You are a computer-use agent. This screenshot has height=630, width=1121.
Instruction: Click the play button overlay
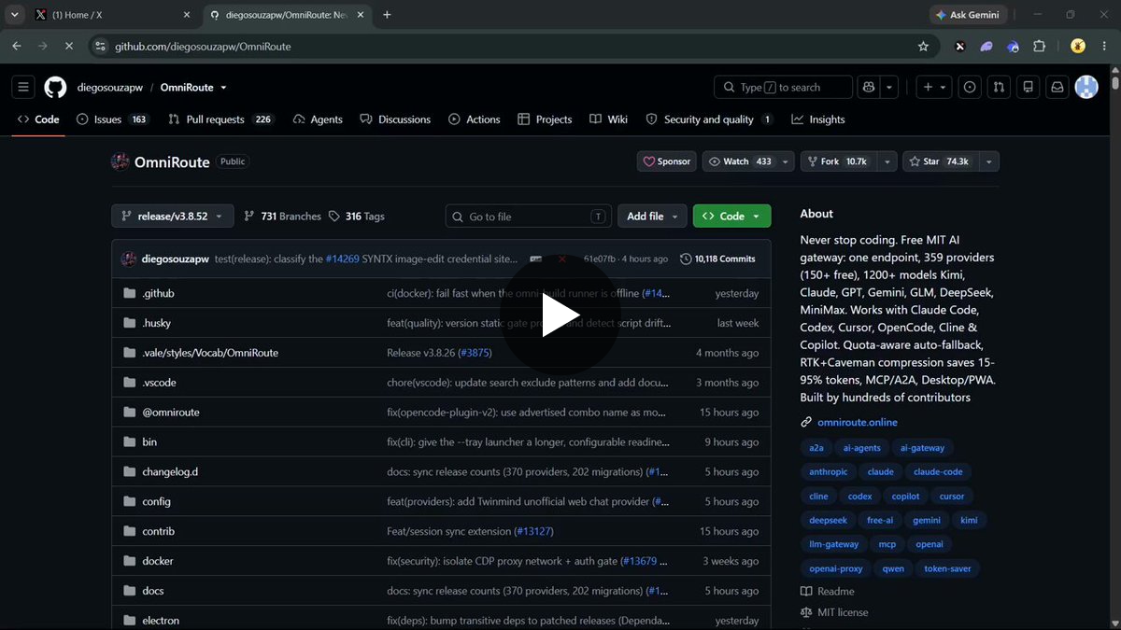[x=560, y=317]
